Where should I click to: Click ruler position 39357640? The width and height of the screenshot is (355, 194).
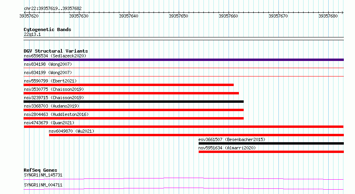(128, 16)
